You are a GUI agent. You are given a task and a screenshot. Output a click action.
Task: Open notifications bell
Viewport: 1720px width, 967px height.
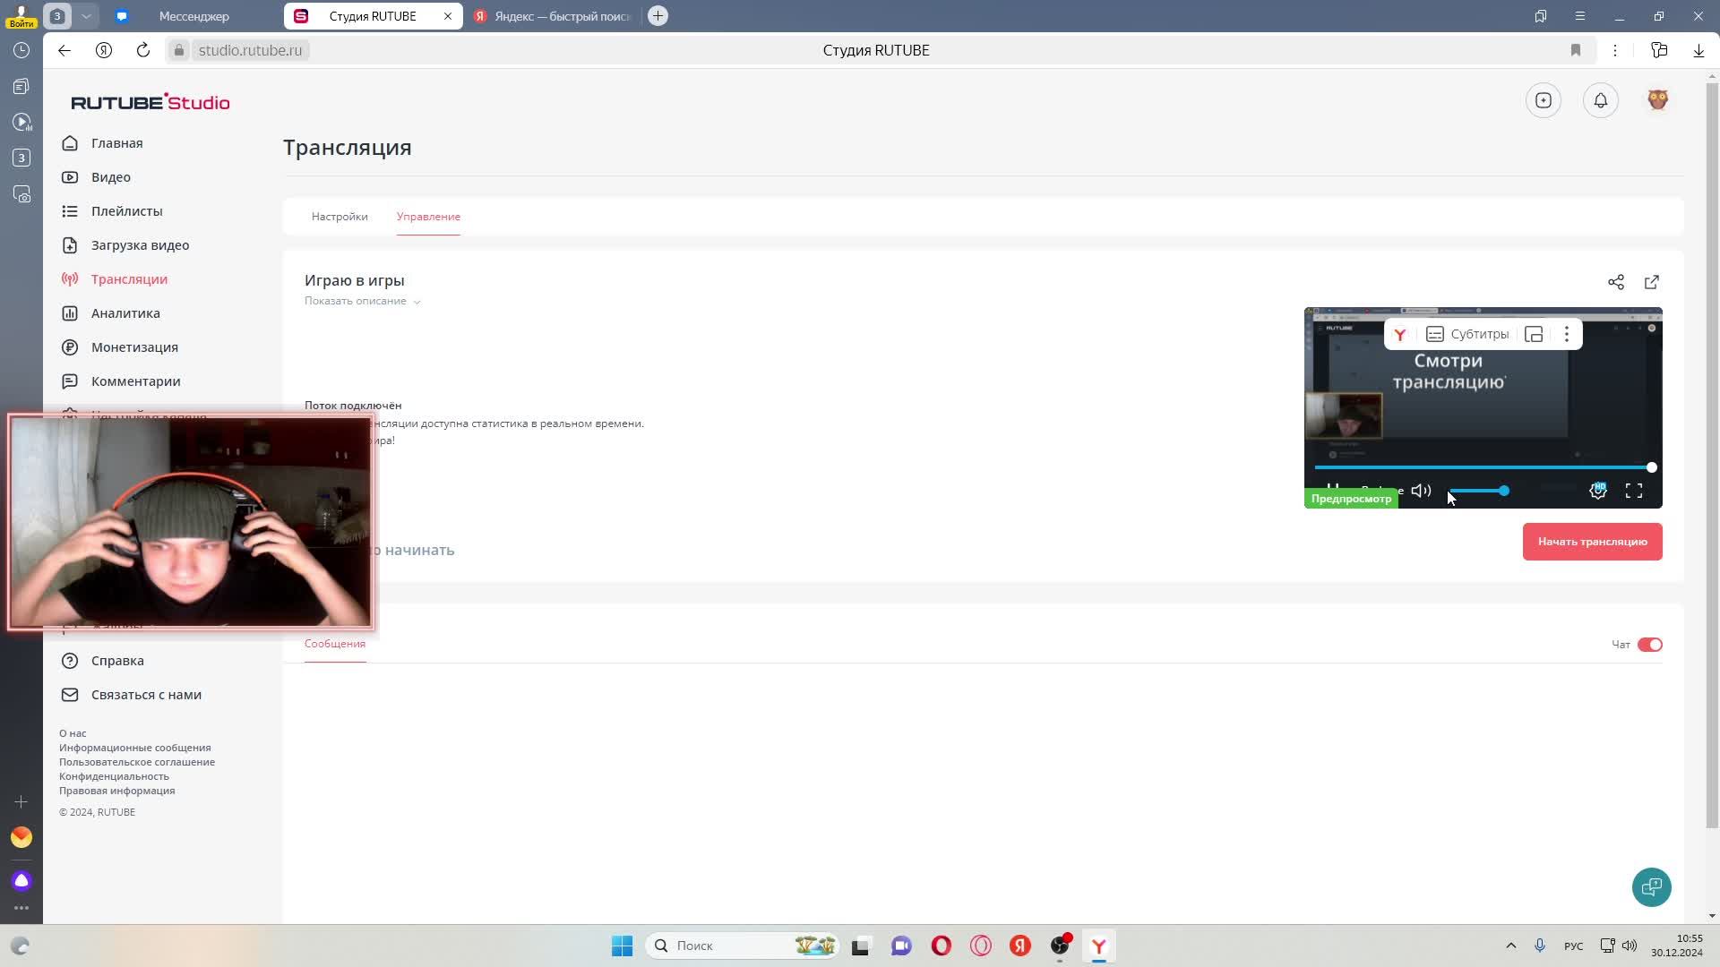click(x=1601, y=100)
